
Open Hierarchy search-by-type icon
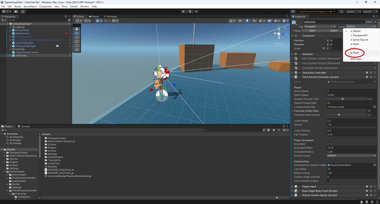(69, 20)
